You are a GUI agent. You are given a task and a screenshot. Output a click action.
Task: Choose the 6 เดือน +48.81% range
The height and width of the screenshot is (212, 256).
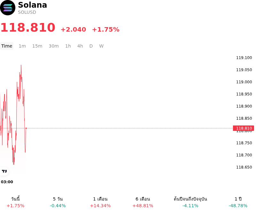click(x=143, y=202)
